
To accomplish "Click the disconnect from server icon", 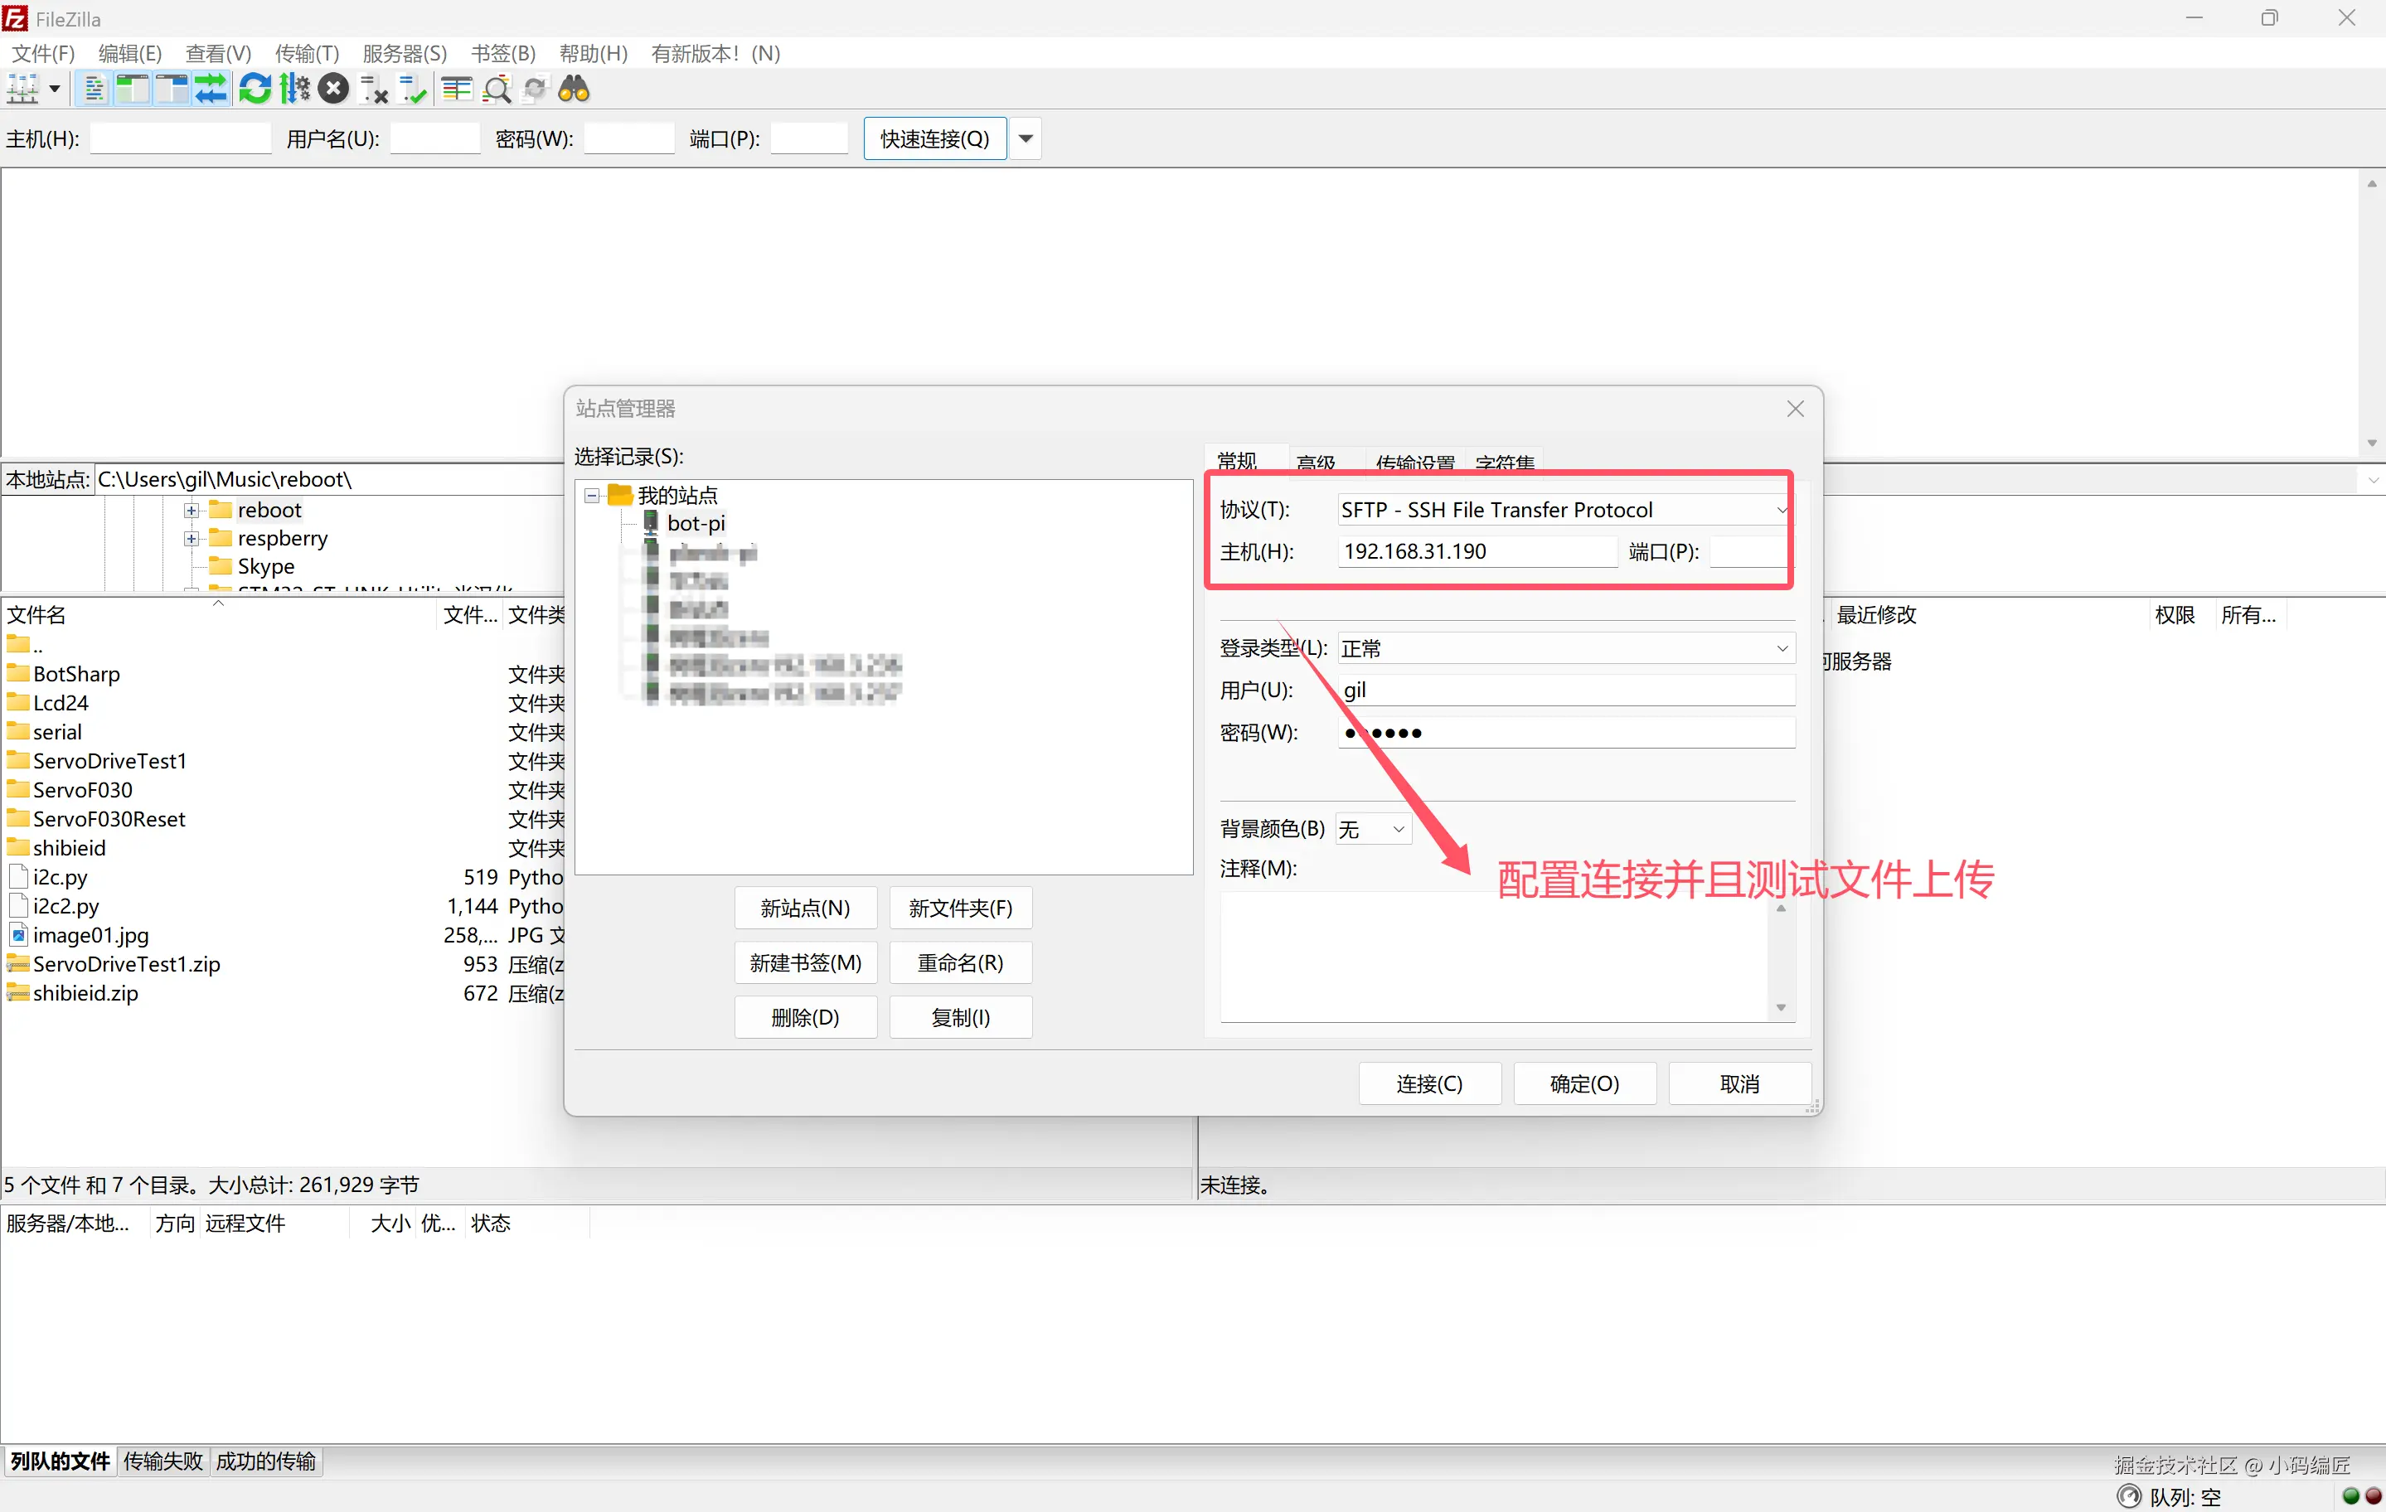I will point(374,90).
